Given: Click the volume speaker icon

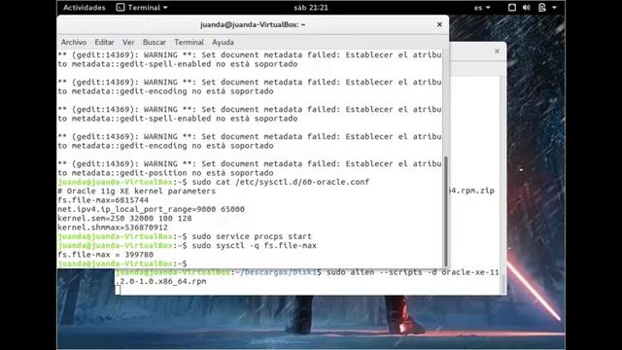Looking at the screenshot, I should pos(527,8).
